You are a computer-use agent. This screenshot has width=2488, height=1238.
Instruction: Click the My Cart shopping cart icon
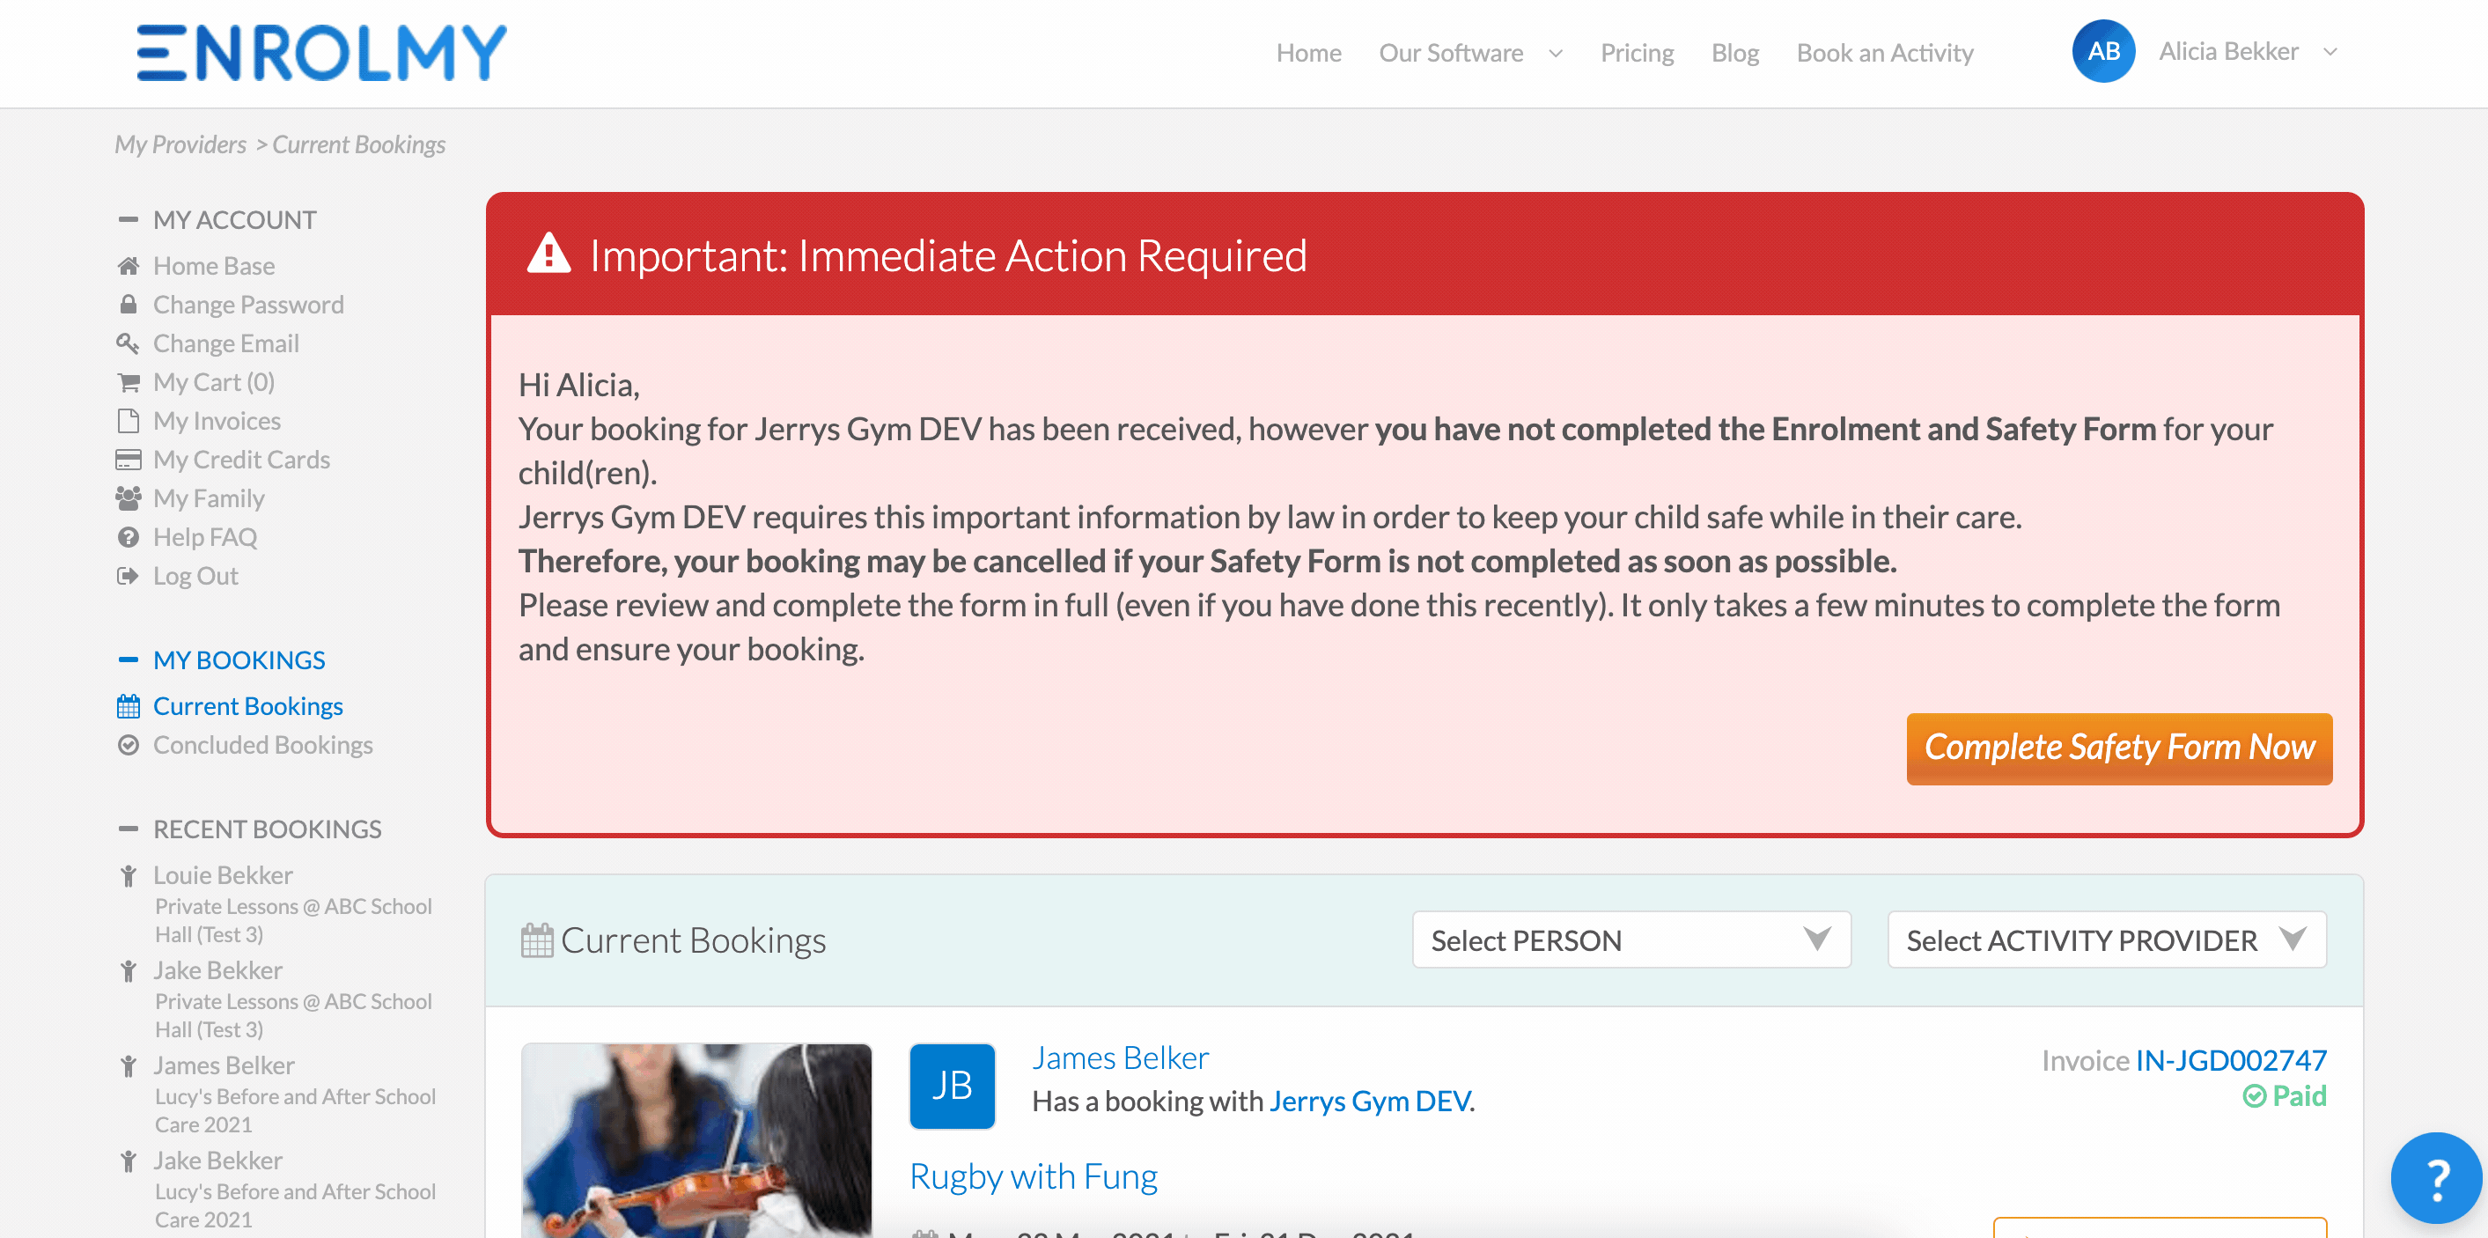[128, 382]
